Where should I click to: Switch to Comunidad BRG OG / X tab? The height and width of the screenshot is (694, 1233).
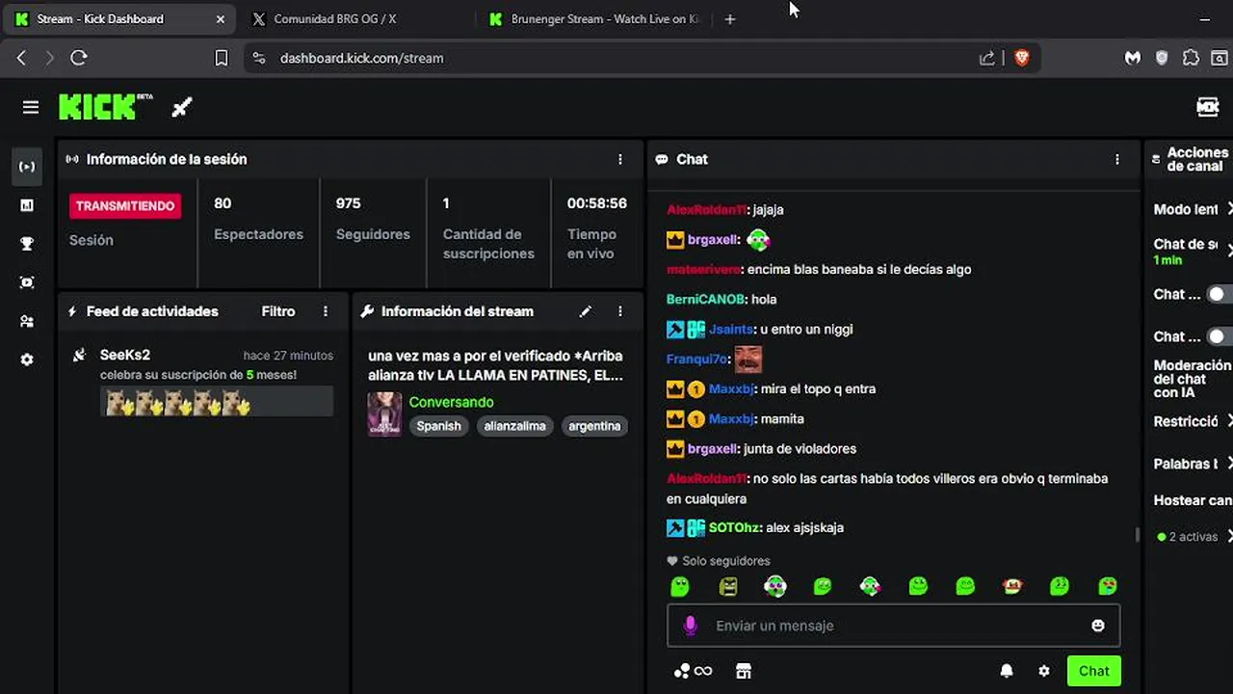354,19
